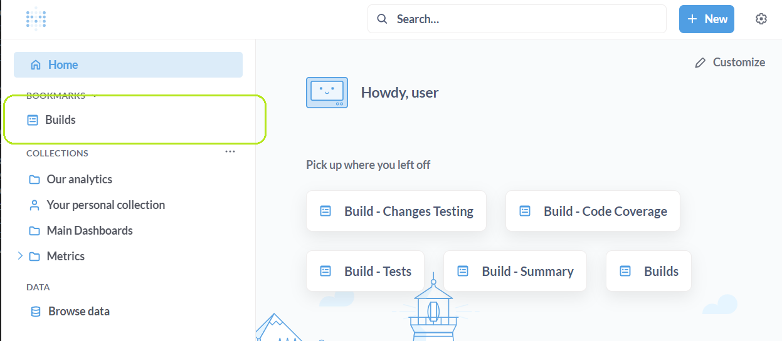Click the Customize pencil icon

pyautogui.click(x=700, y=63)
